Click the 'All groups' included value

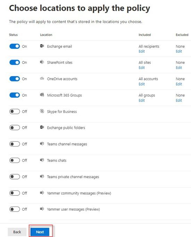click(x=147, y=95)
